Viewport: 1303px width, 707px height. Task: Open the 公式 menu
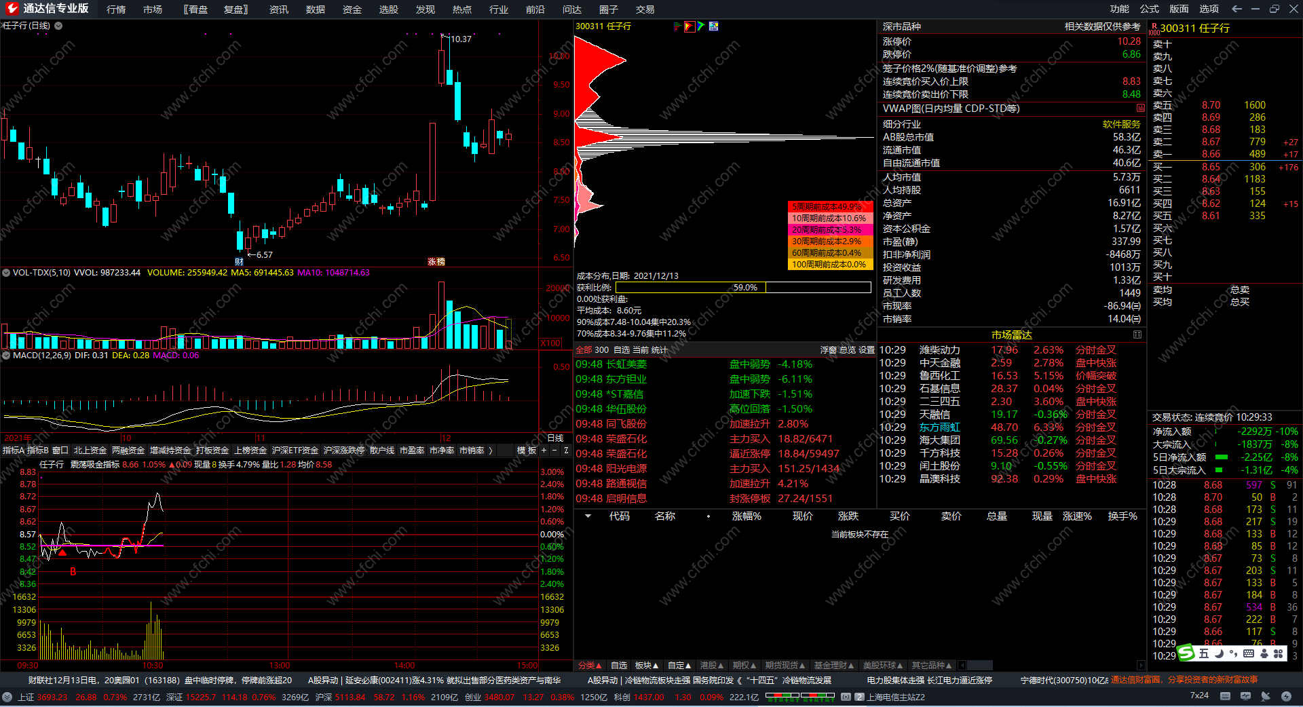1150,9
